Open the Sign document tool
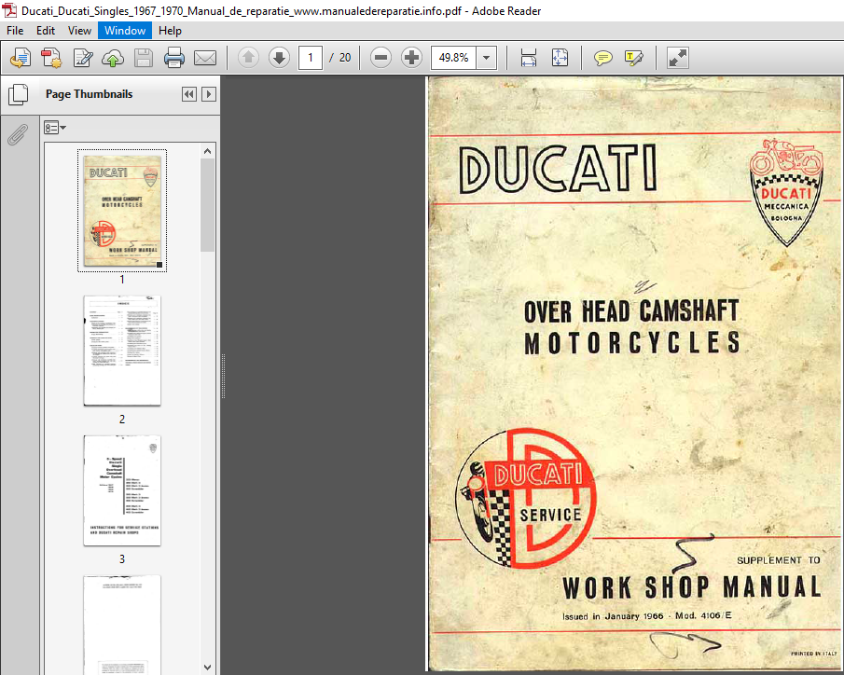Image resolution: width=844 pixels, height=675 pixels. [x=82, y=58]
